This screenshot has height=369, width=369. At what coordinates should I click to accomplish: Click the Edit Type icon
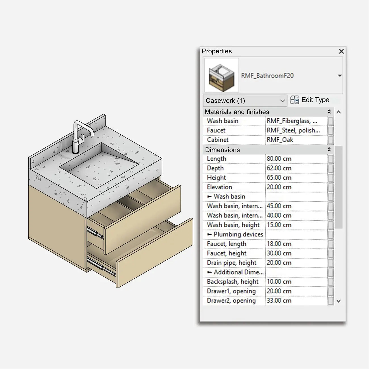[294, 100]
